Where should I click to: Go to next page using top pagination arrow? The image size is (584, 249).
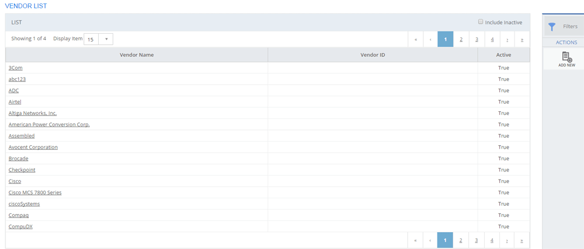pyautogui.click(x=507, y=40)
